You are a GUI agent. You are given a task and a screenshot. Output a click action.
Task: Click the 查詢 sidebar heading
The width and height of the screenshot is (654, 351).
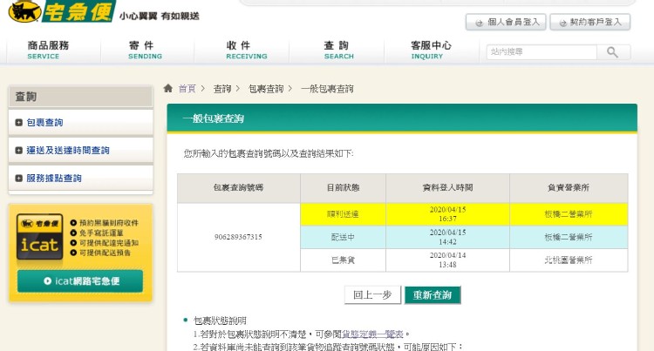(26, 97)
